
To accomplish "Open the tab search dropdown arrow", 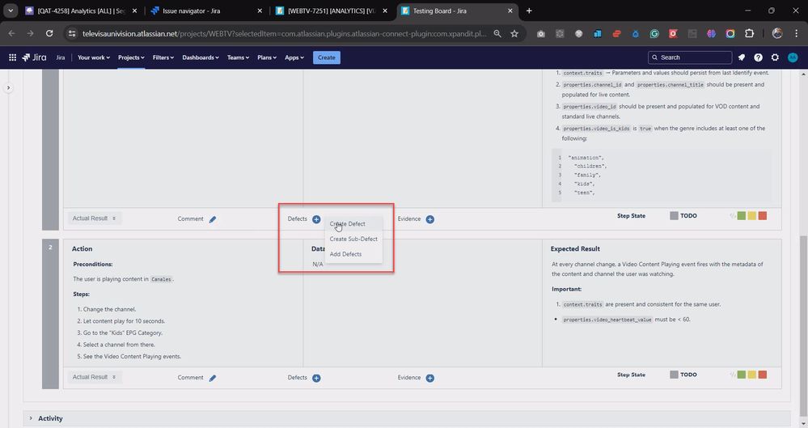I will (x=11, y=11).
